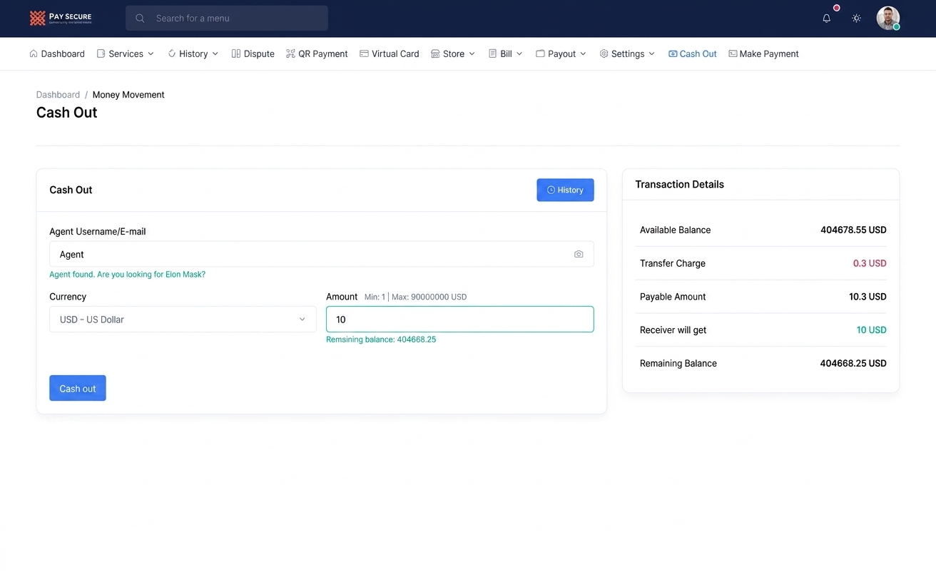This screenshot has height=582, width=936.
Task: Go to Dashboard menu item
Action: pyautogui.click(x=57, y=53)
